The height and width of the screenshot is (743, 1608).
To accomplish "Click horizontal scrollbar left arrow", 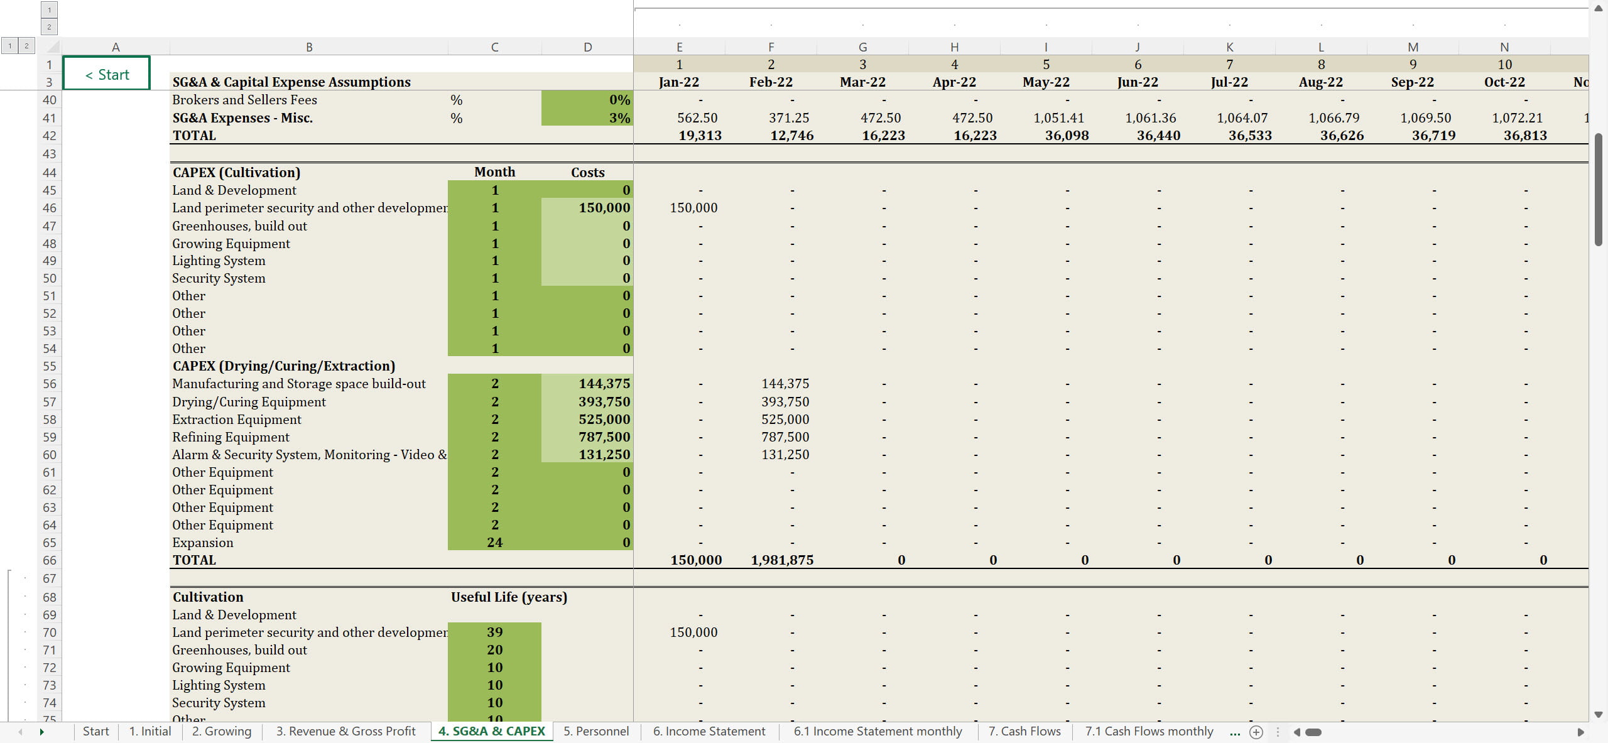I will [1297, 732].
